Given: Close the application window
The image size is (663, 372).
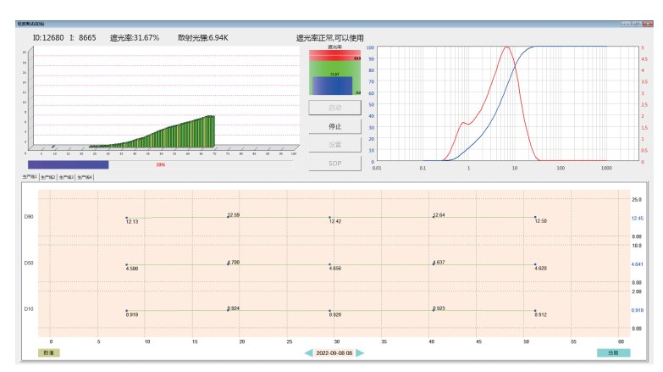Looking at the screenshot, I should [646, 24].
